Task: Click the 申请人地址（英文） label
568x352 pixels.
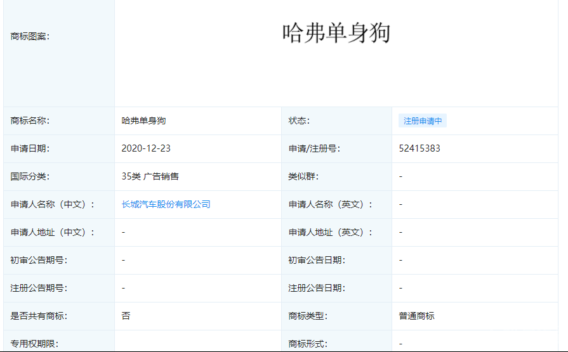Action: pyautogui.click(x=331, y=232)
